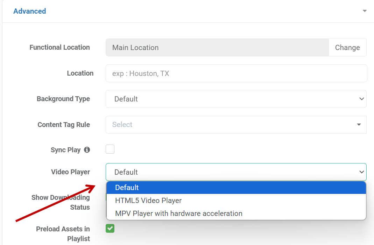374x245 pixels.
Task: Collapse the Advanced section using the caret arrow
Action: (x=365, y=11)
